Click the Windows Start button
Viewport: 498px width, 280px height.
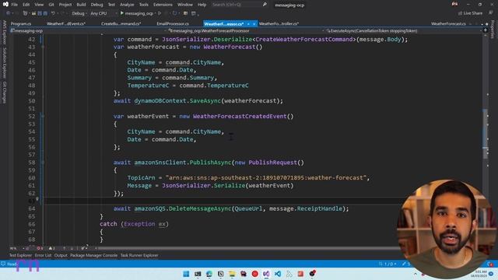186,274
